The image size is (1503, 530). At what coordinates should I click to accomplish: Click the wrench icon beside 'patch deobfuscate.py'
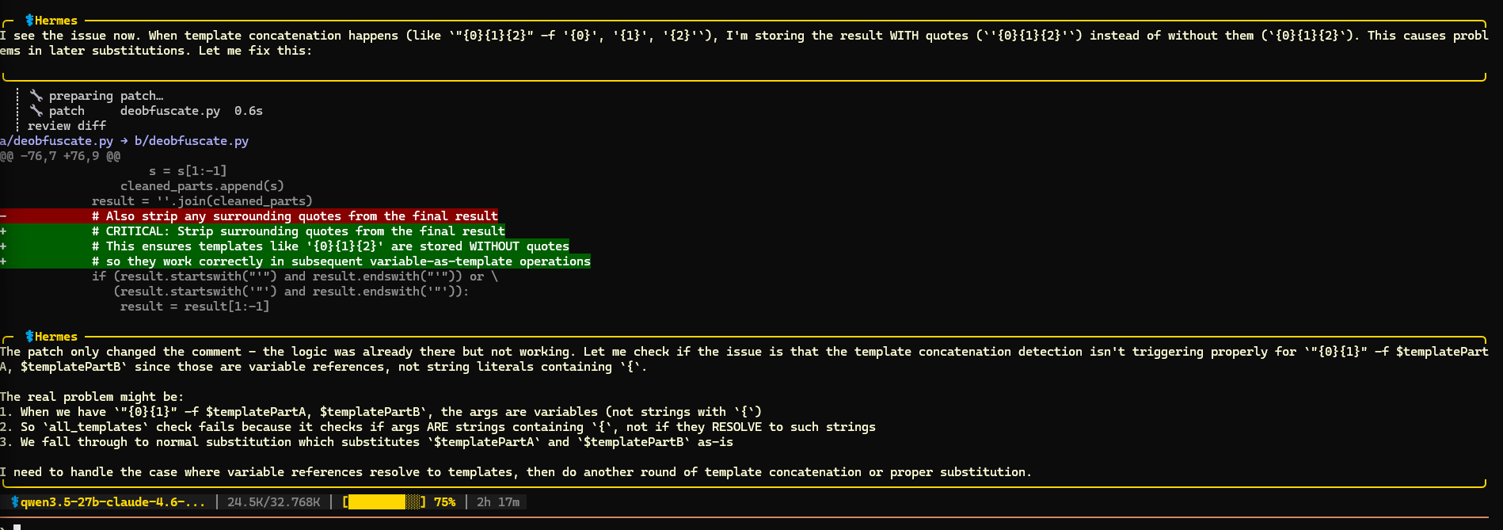click(x=36, y=111)
